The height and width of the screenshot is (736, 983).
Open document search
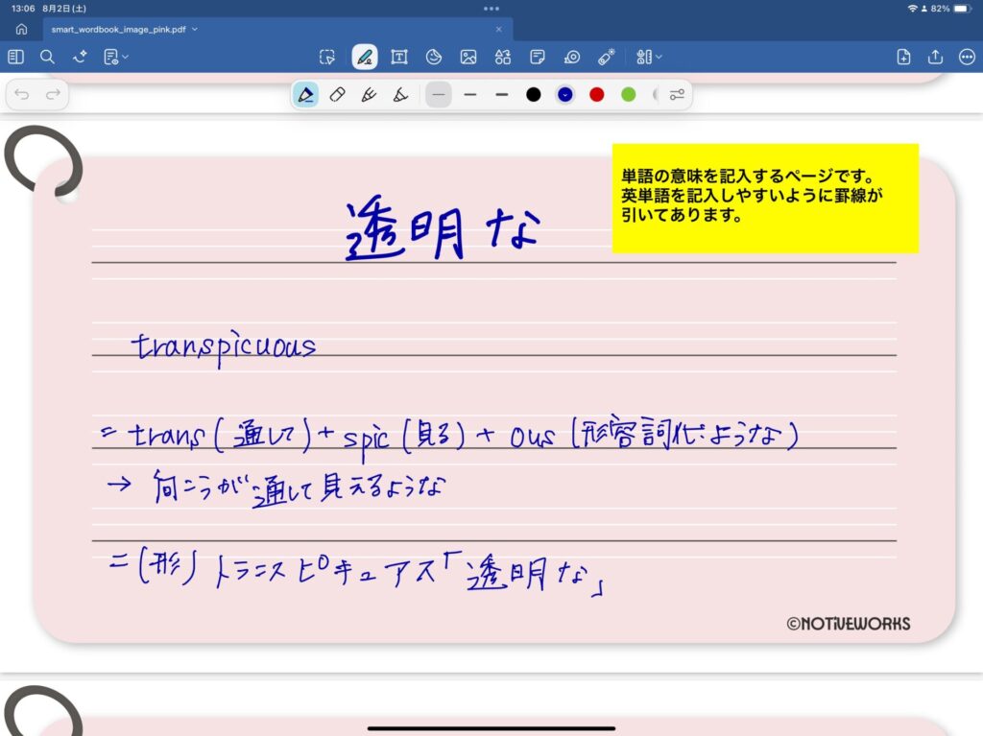(47, 57)
